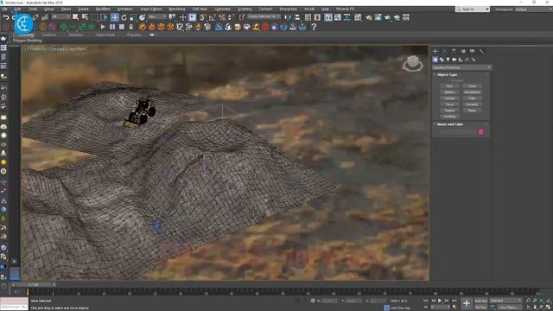
Task: Open the Utilities command panel wrench icon
Action: [x=481, y=52]
